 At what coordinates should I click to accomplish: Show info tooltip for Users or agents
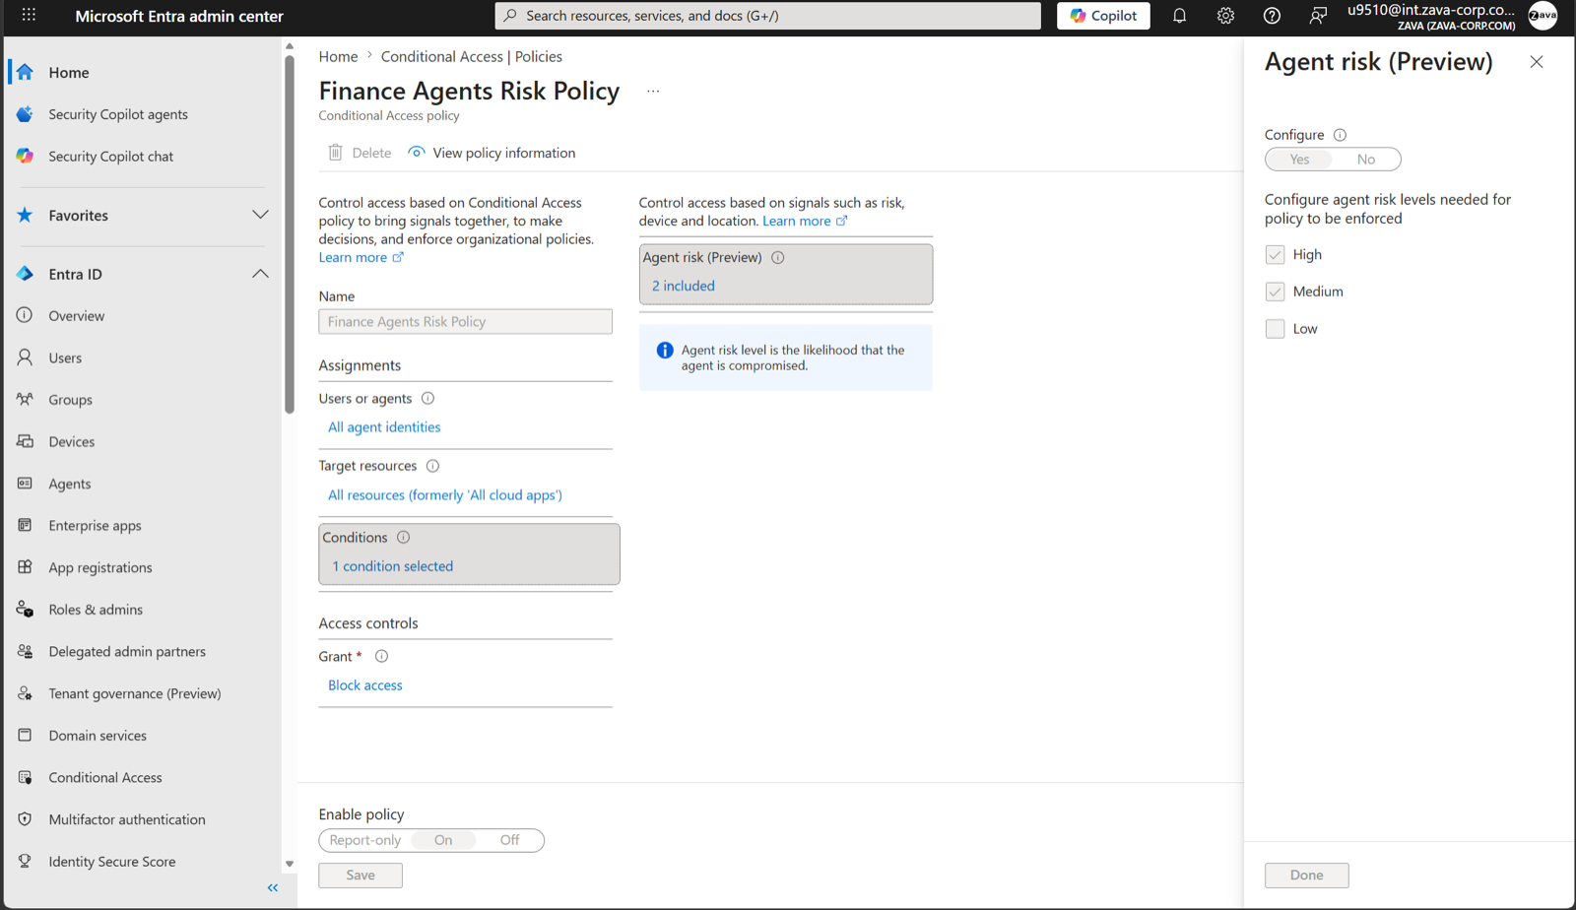point(427,399)
